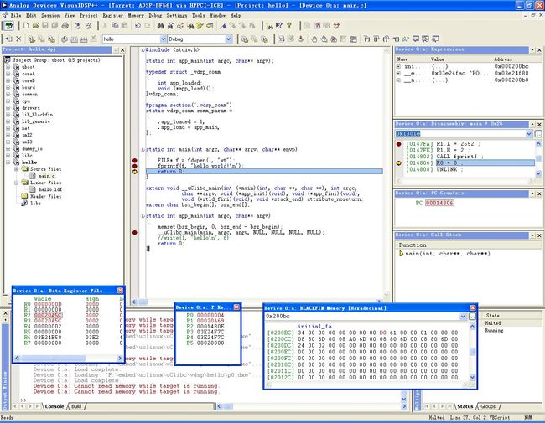This screenshot has height=423, width=545.
Task: Select hello.ldf in Linker Files
Action: pyautogui.click(x=50, y=189)
